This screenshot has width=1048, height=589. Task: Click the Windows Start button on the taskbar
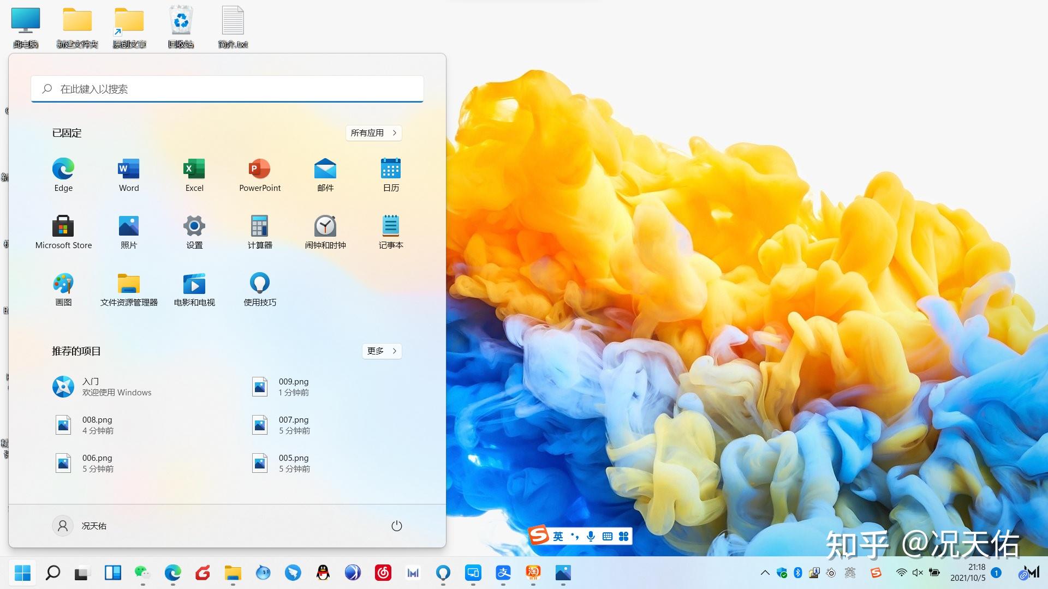tap(22, 573)
